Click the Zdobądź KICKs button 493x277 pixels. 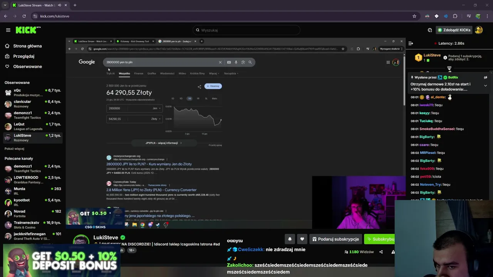point(454,30)
